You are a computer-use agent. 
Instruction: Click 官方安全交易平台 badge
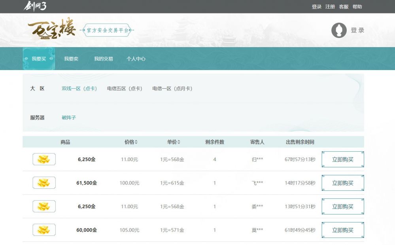[x=108, y=30]
